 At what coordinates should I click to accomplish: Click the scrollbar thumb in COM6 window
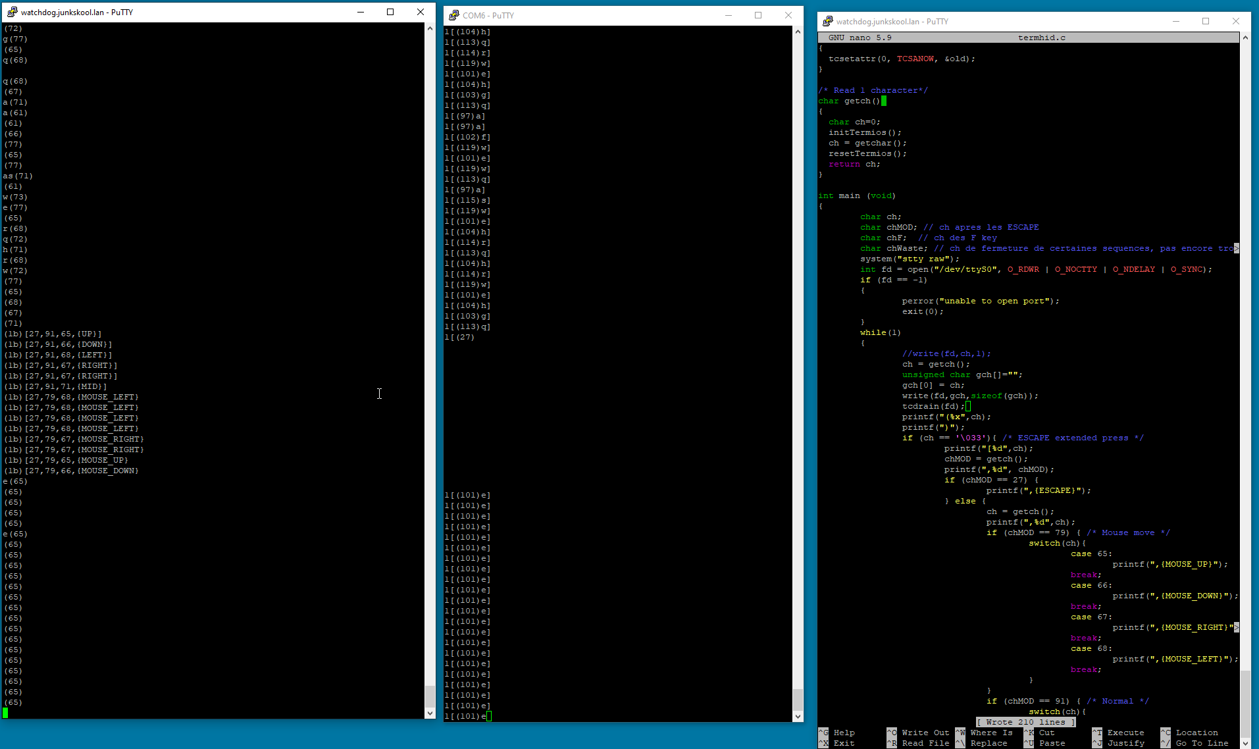point(798,699)
